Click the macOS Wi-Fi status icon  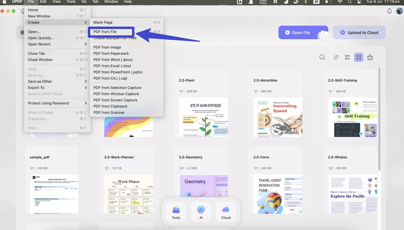pyautogui.click(x=340, y=2)
